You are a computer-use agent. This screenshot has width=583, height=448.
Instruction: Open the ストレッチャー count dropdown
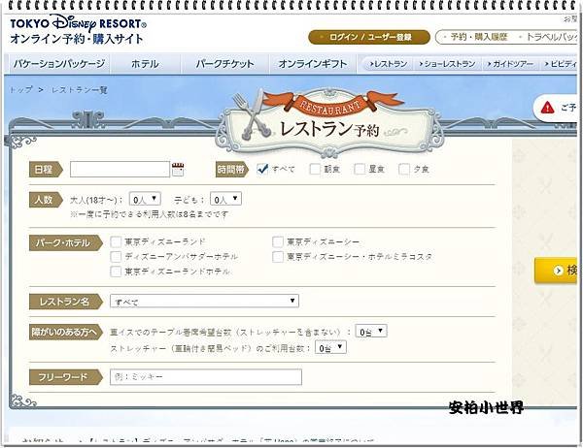(x=330, y=347)
